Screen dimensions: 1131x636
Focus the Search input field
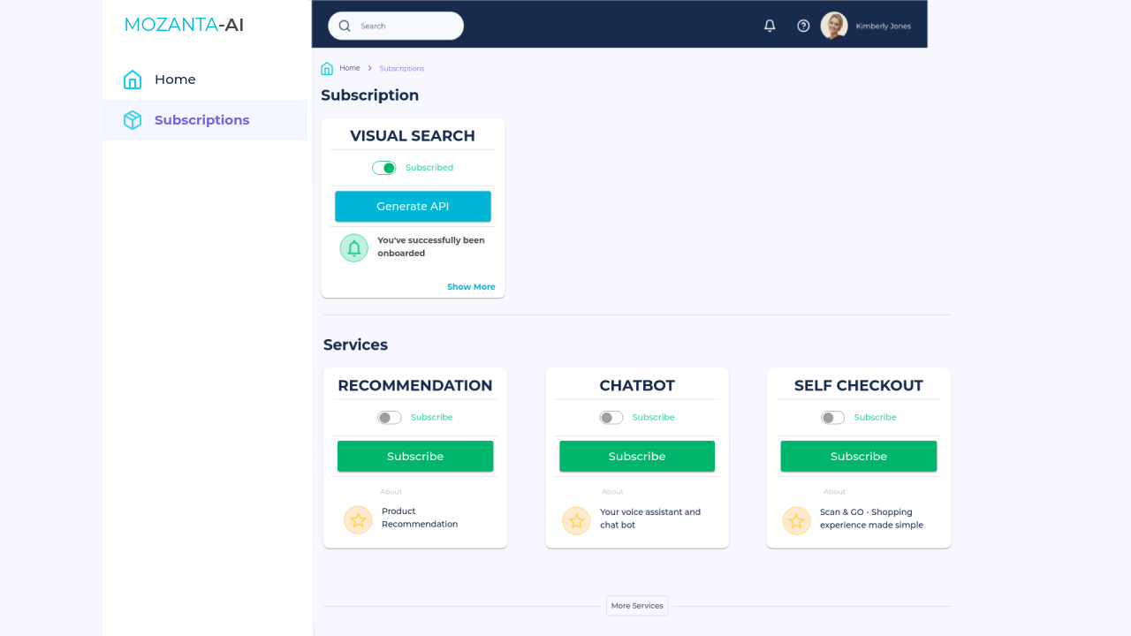coord(396,26)
